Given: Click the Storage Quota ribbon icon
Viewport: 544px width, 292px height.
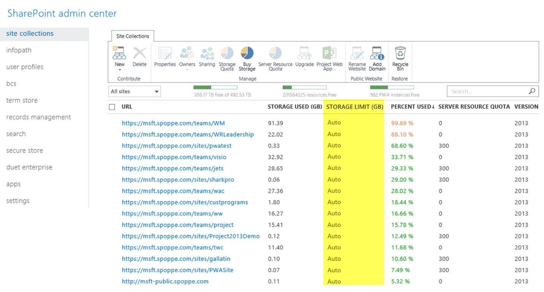Looking at the screenshot, I should coord(227,59).
